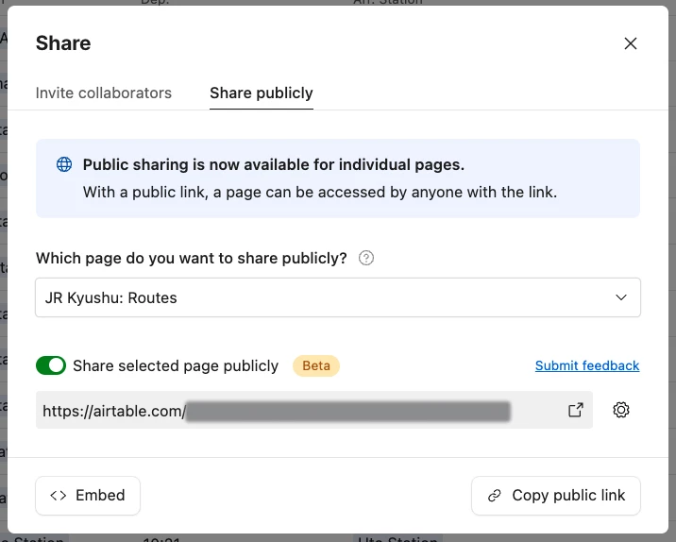
Task: Click the Embed button
Action: click(x=88, y=496)
